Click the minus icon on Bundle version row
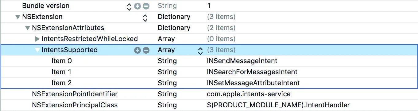The width and height of the screenshot is (418, 111). point(146,6)
